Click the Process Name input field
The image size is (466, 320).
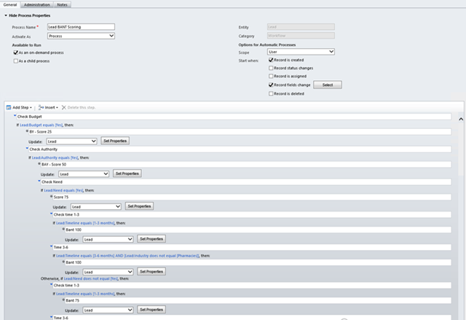coord(81,27)
